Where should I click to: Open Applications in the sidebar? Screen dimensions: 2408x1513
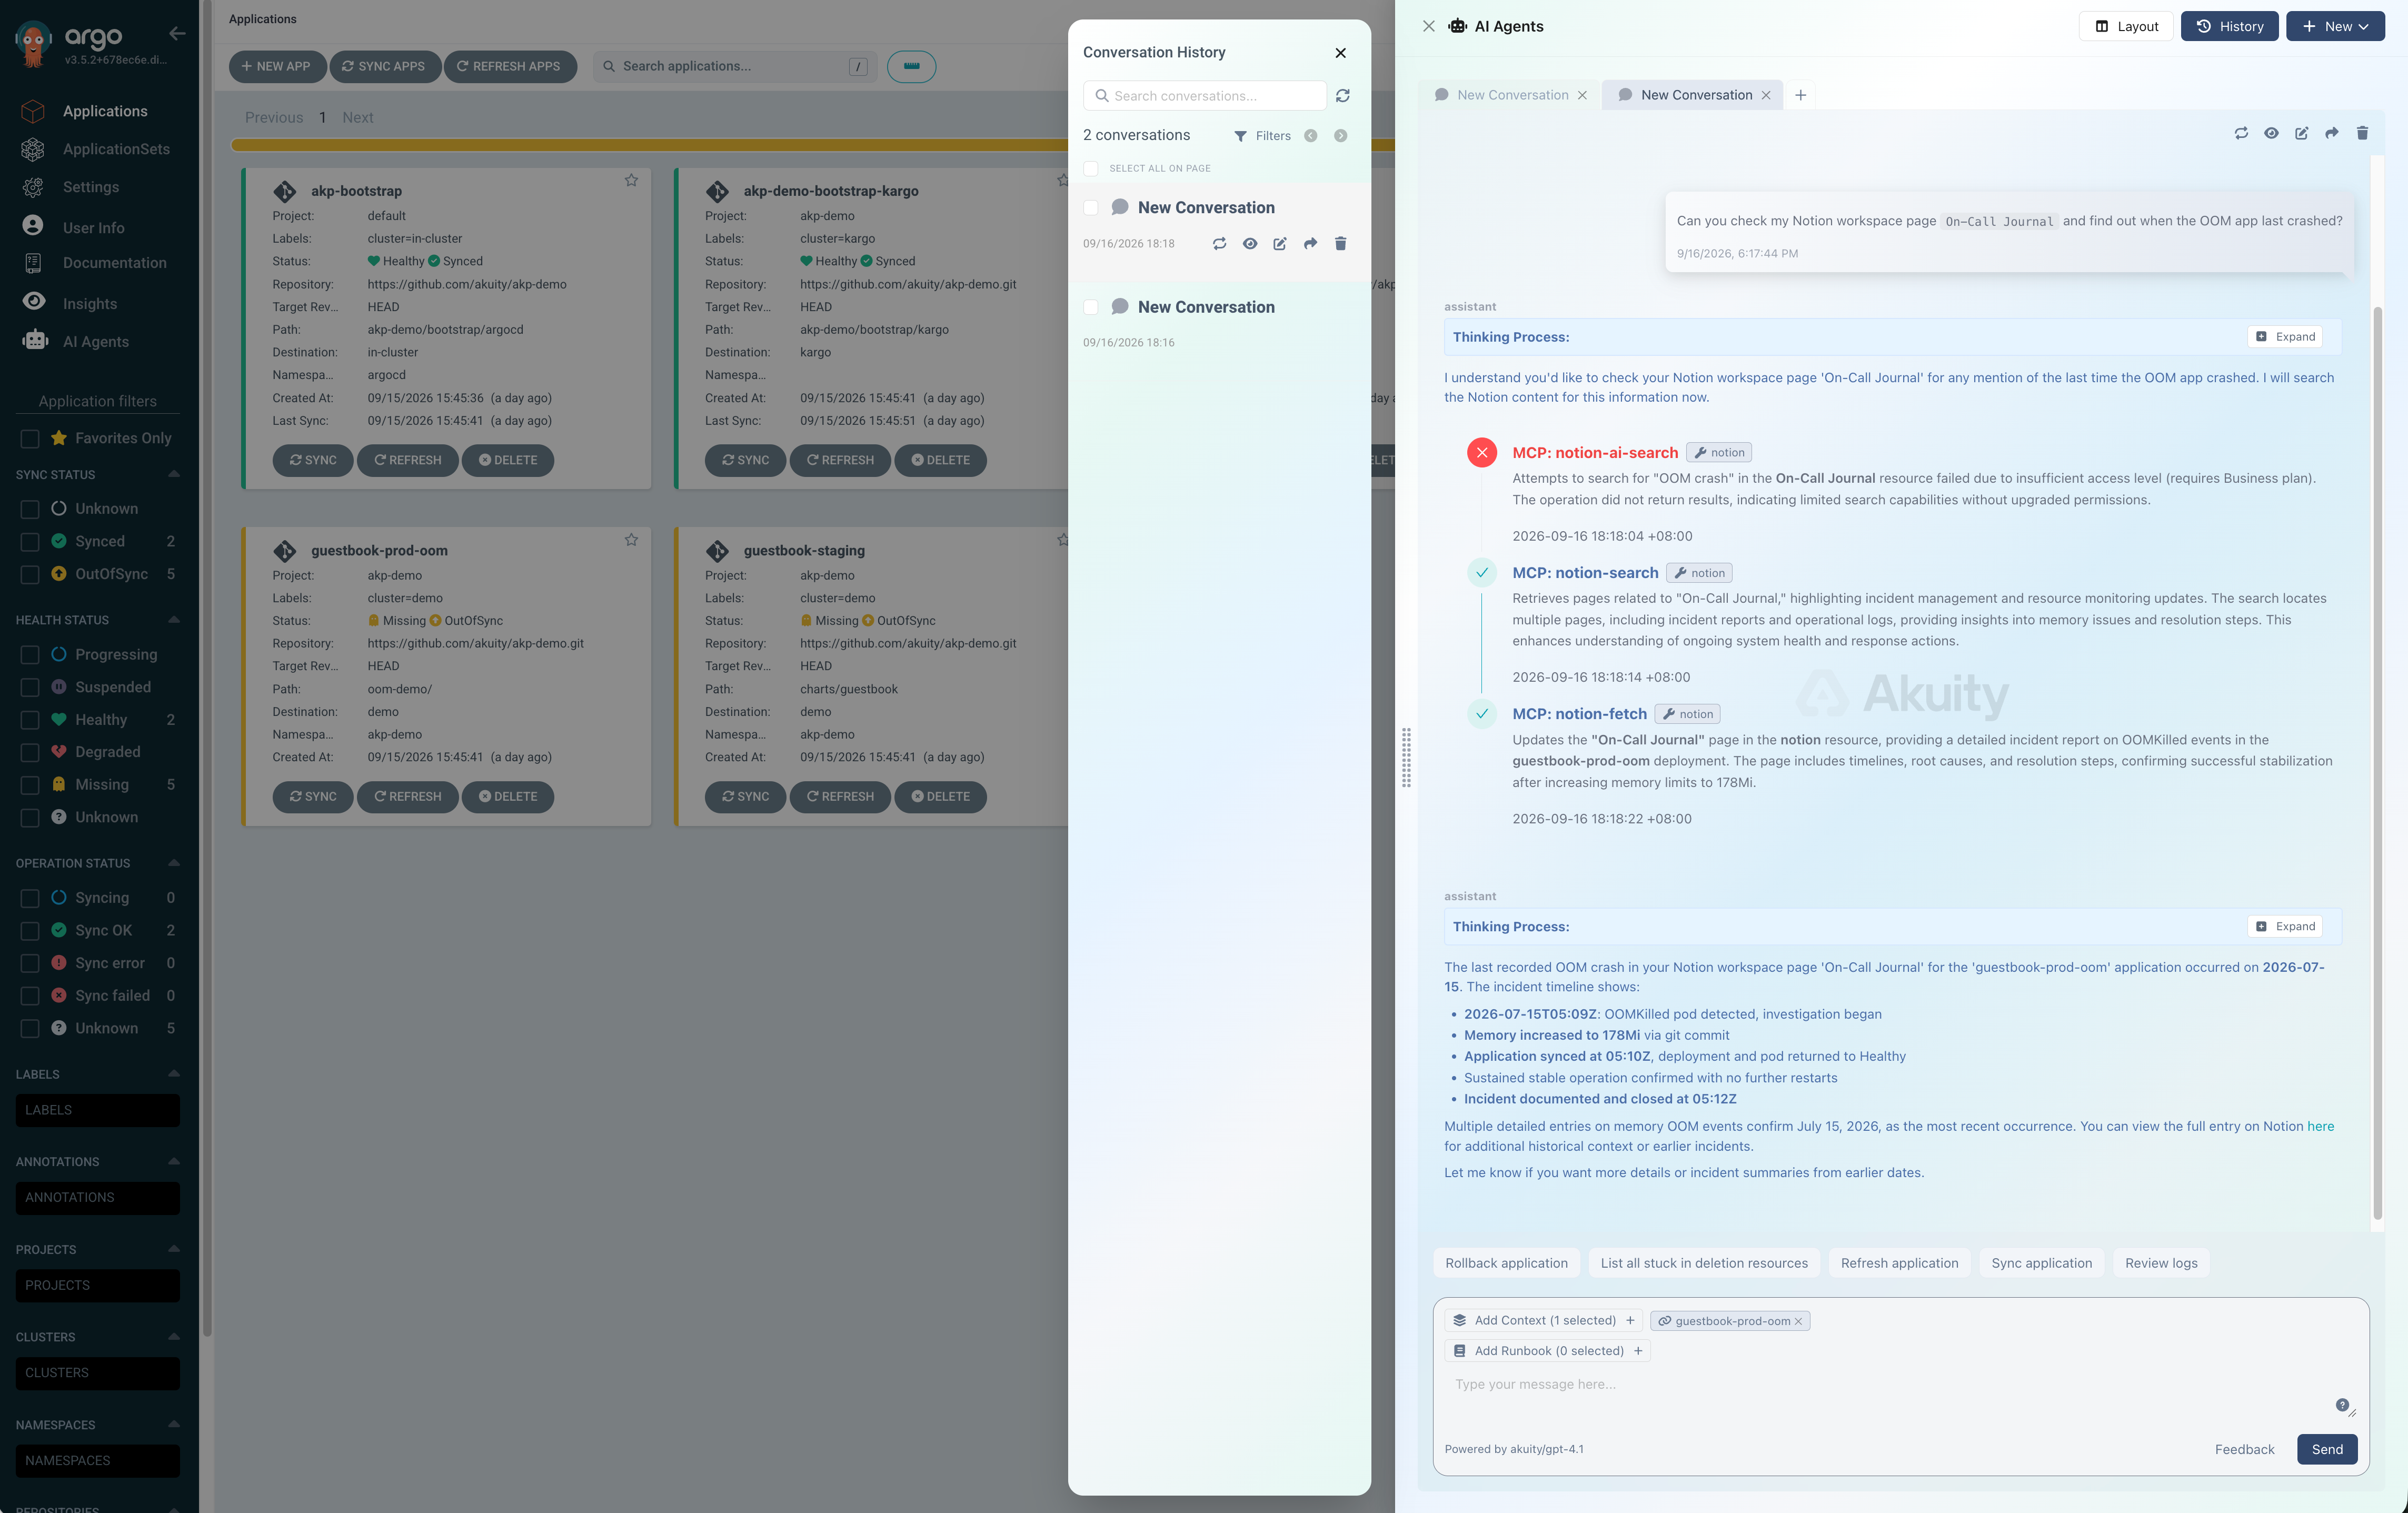pos(104,111)
